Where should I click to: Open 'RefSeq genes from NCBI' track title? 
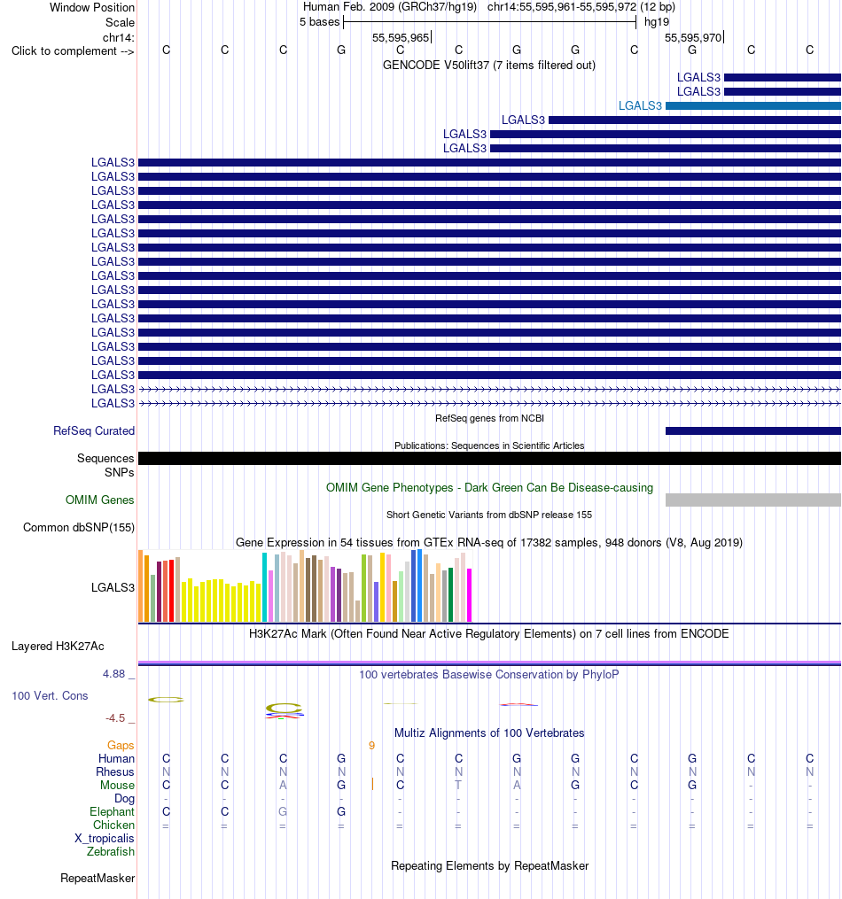(489, 419)
